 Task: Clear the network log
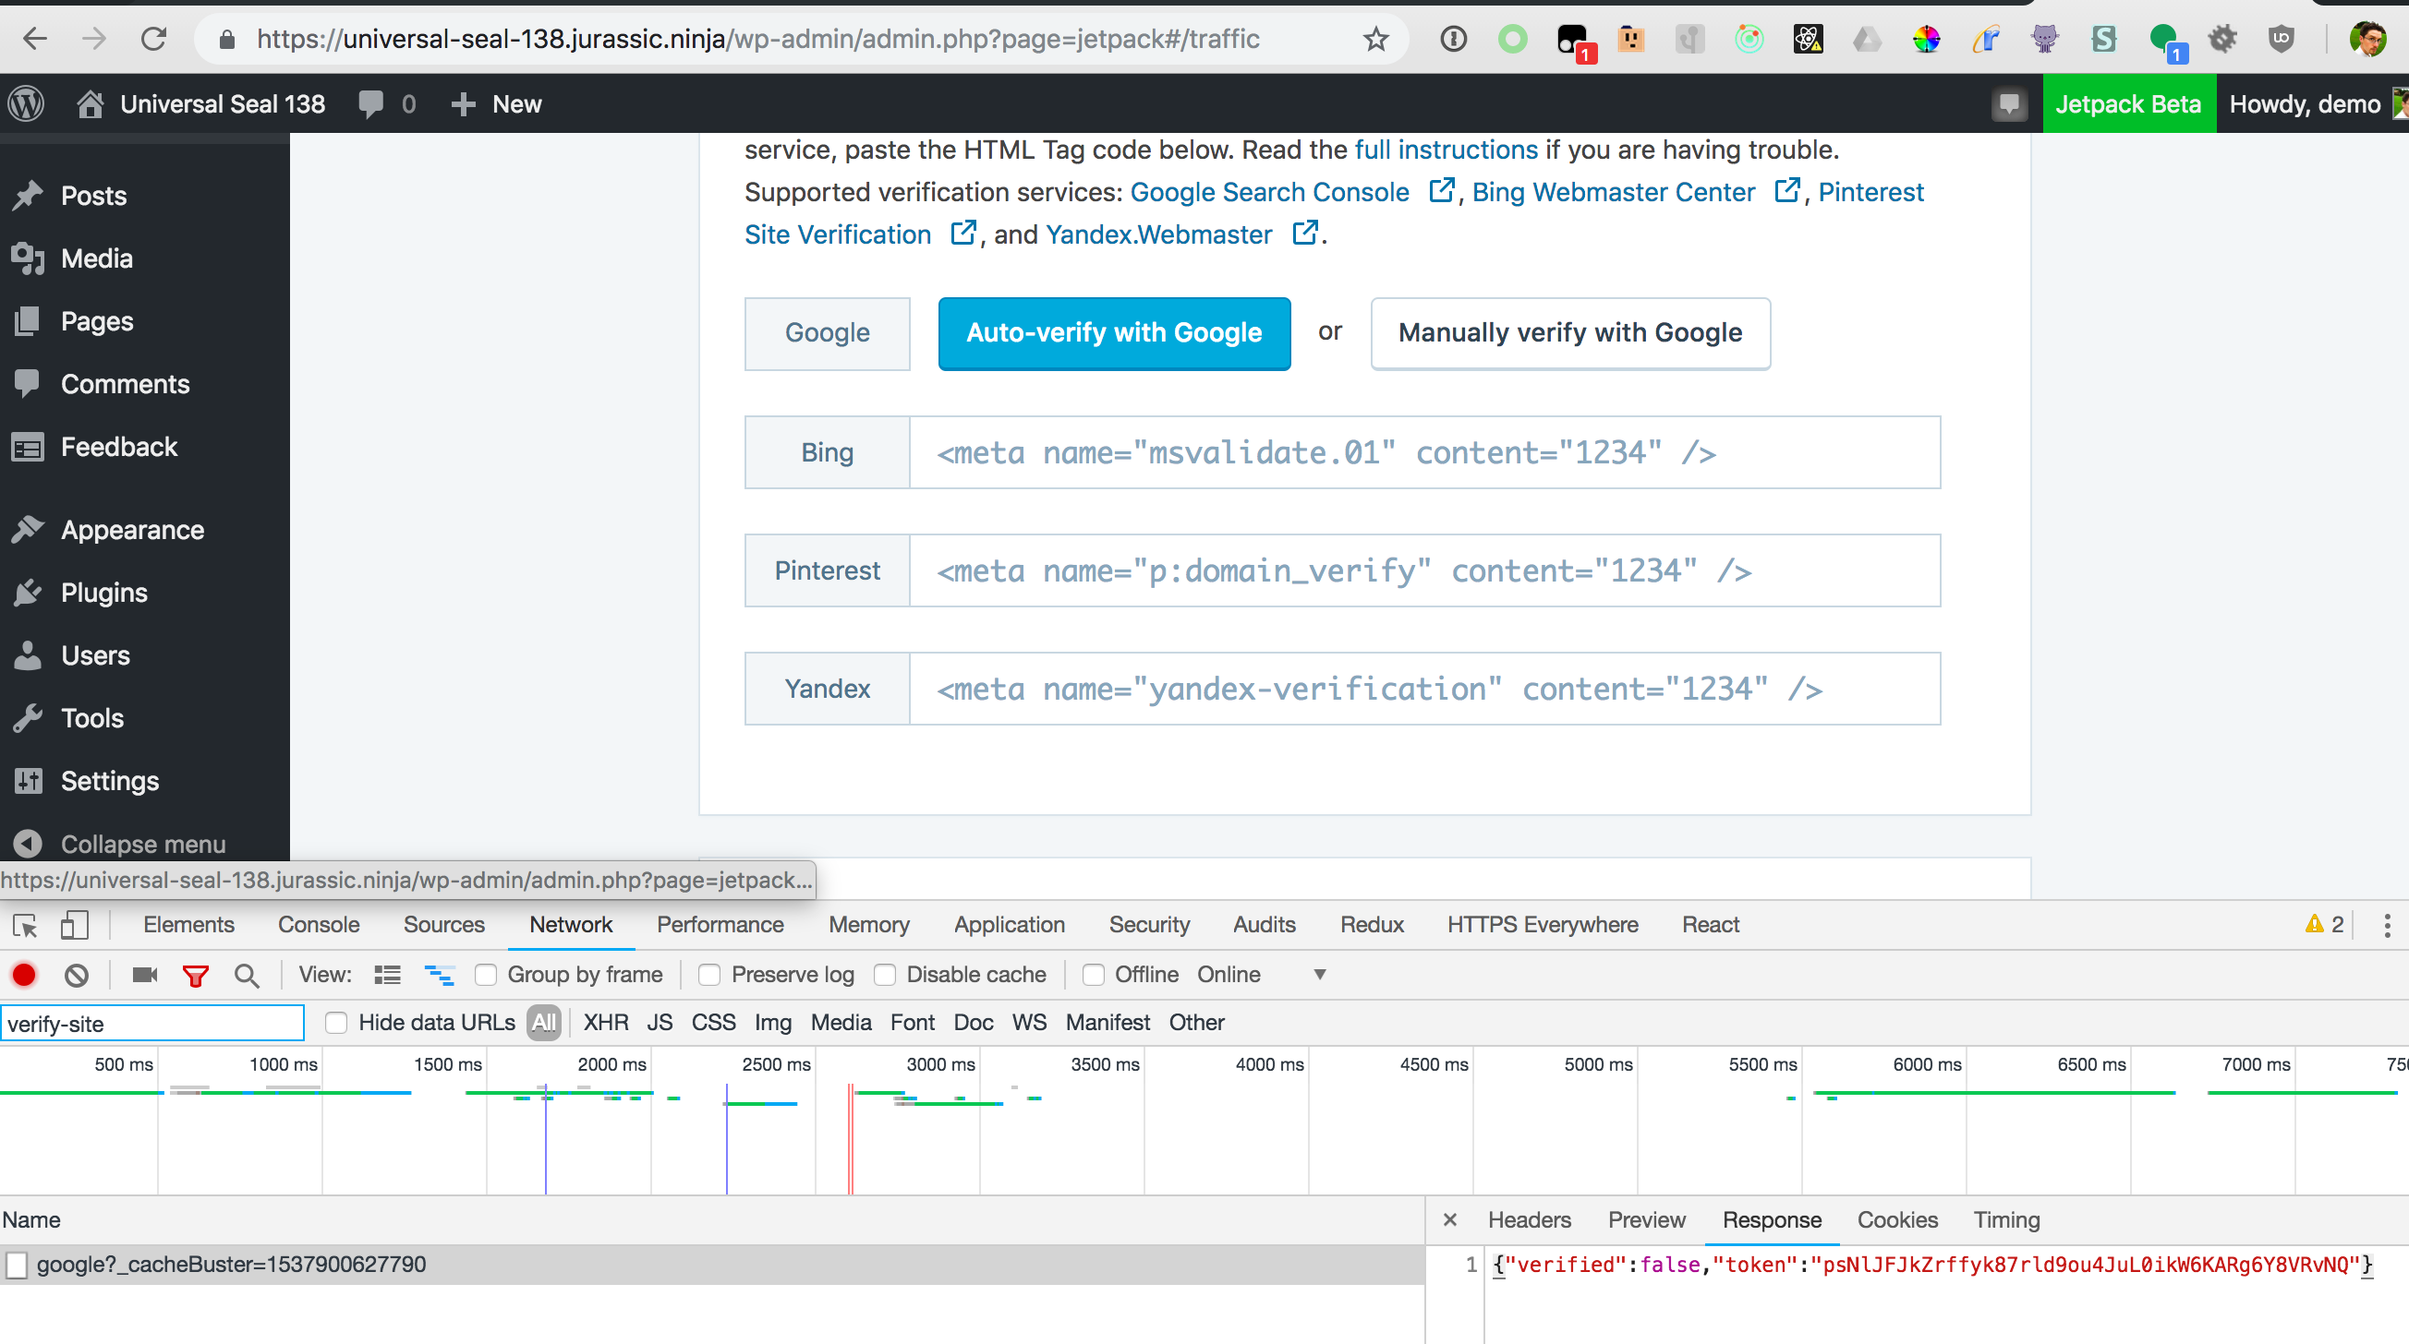(77, 976)
